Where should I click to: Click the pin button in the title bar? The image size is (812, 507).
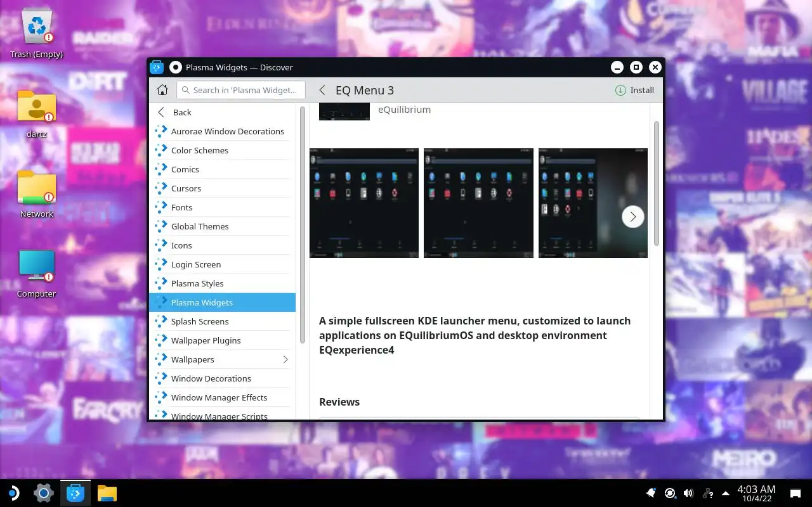(176, 67)
